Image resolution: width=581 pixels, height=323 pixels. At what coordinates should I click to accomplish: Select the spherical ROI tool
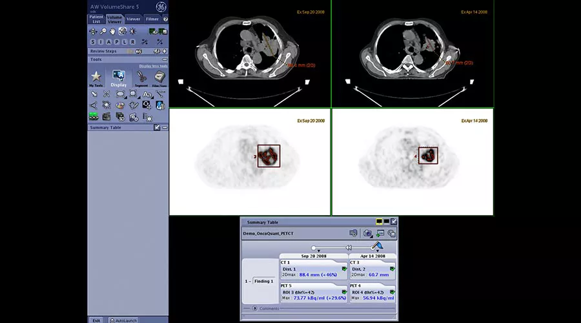pyautogui.click(x=134, y=94)
